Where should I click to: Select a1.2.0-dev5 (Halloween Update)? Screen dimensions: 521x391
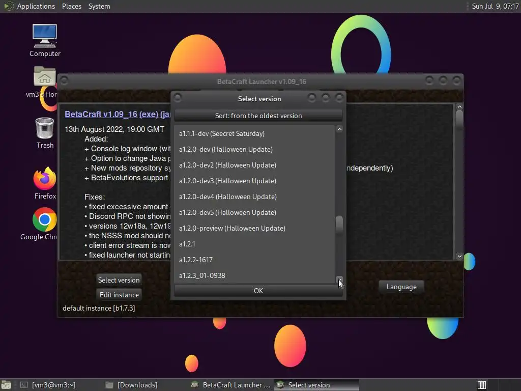click(254, 212)
